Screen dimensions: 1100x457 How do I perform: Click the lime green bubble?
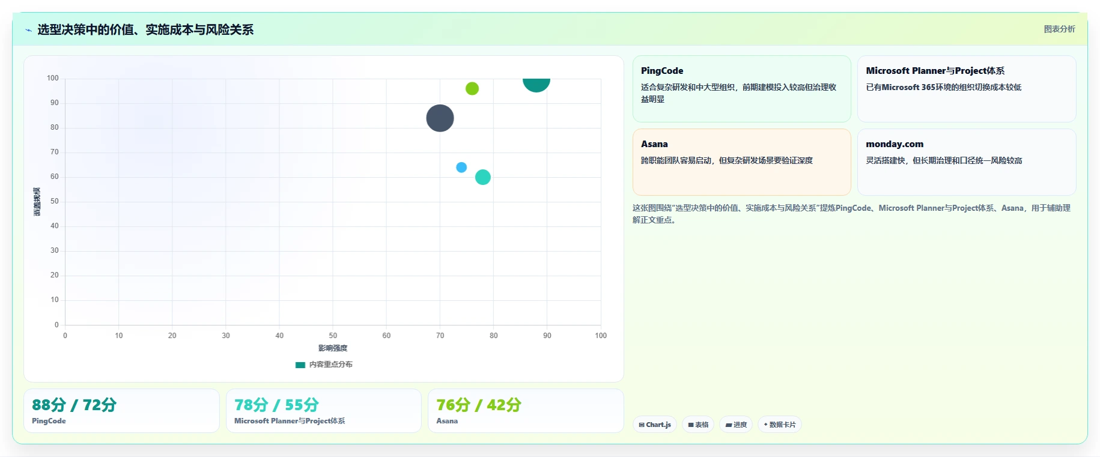(472, 89)
